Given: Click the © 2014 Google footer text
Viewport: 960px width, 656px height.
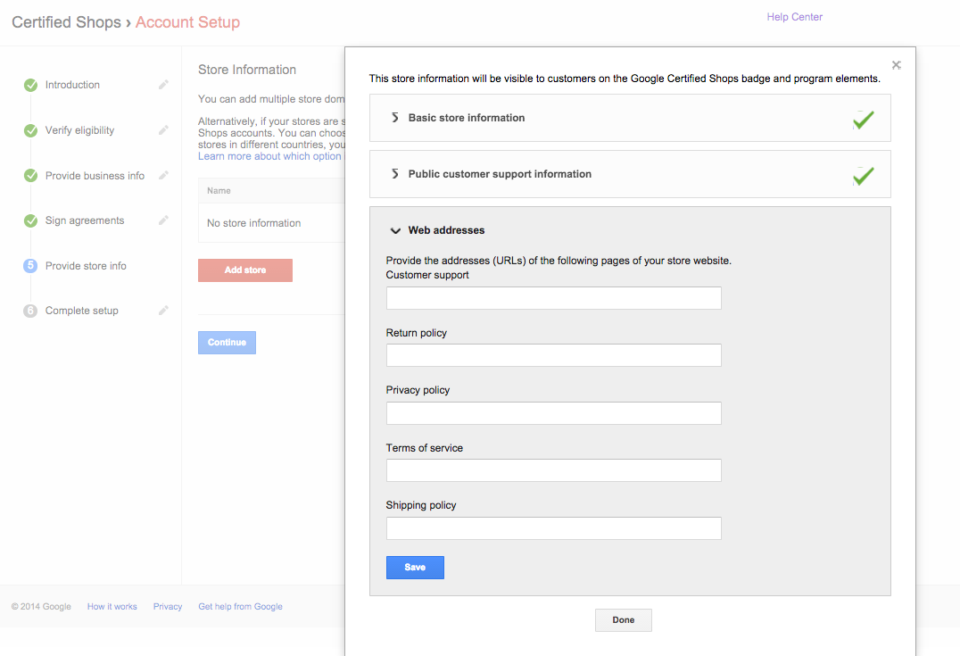Looking at the screenshot, I should tap(41, 606).
